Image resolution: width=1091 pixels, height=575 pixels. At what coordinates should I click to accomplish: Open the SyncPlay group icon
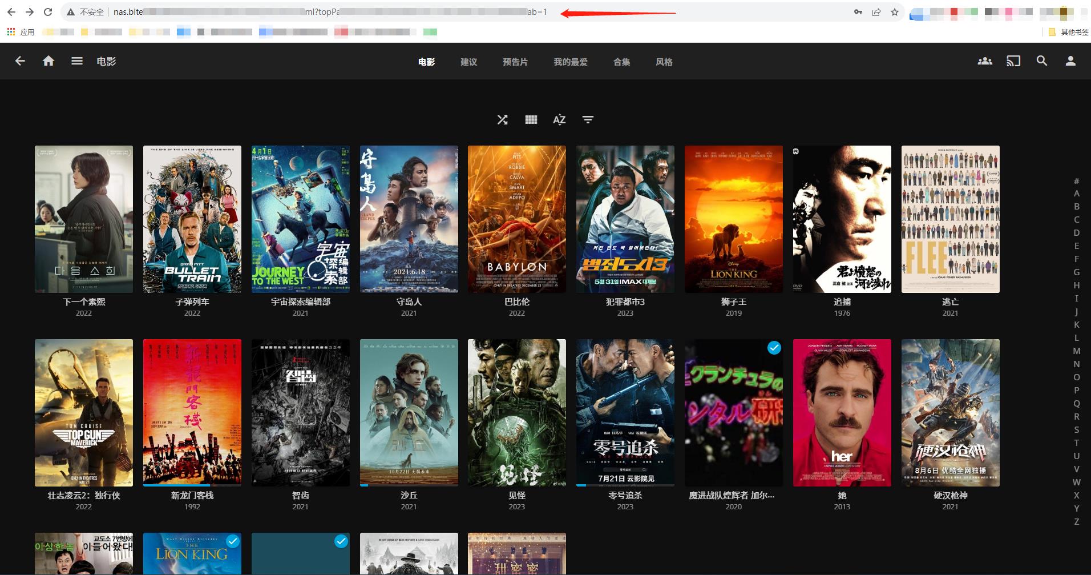point(985,61)
